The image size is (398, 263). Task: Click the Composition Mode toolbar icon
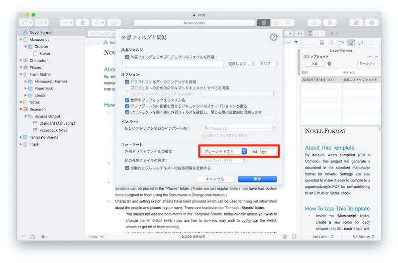click(x=356, y=23)
